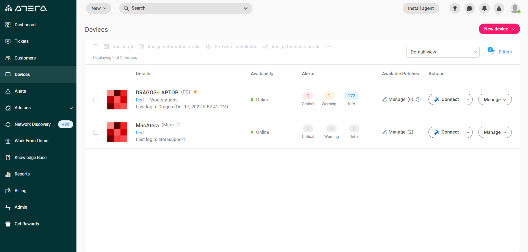Star the MacAtera device as favorite
Viewport: 528px width, 252px height.
179,124
